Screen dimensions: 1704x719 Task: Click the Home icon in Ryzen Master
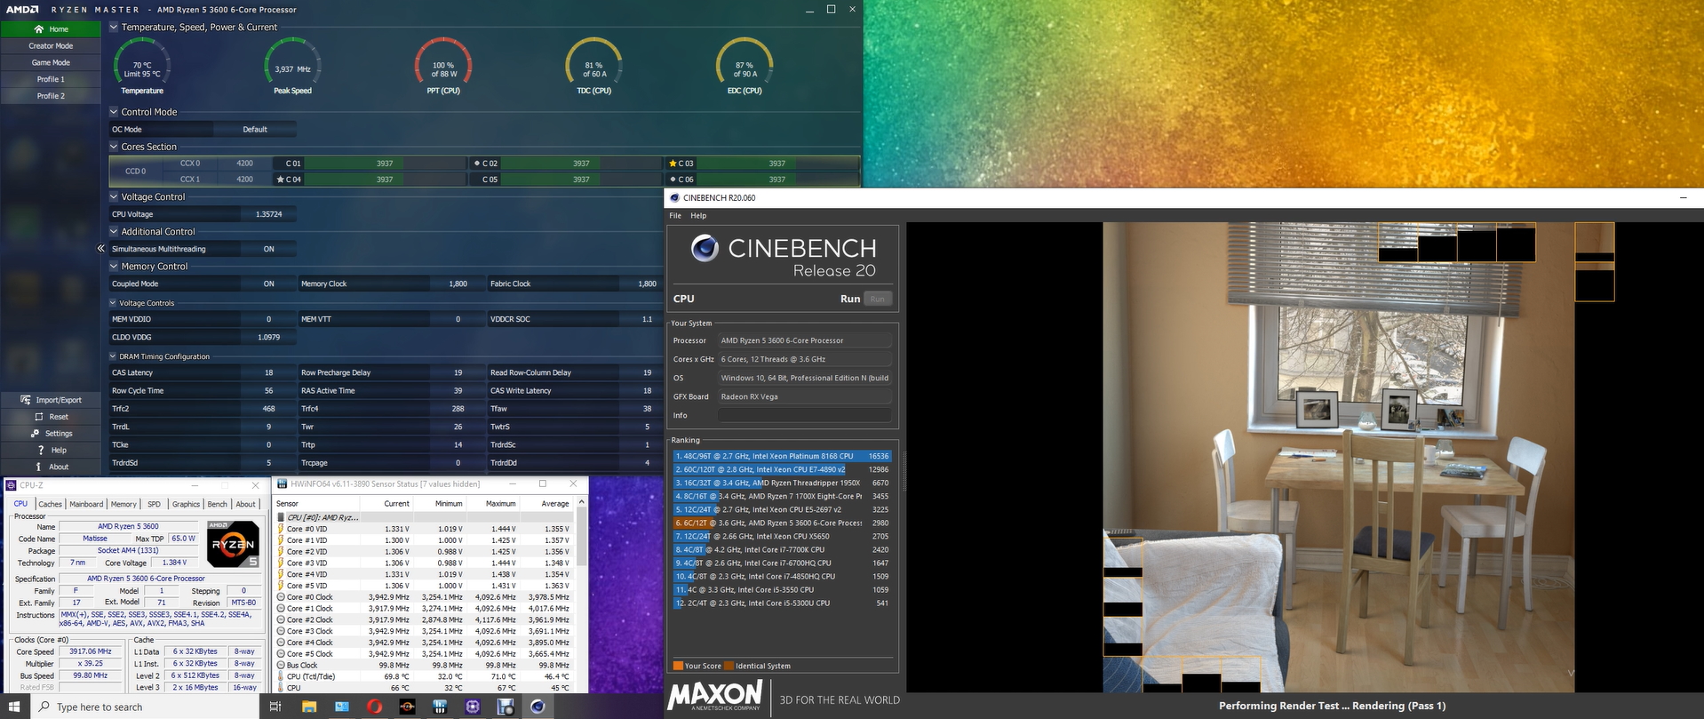(x=39, y=29)
